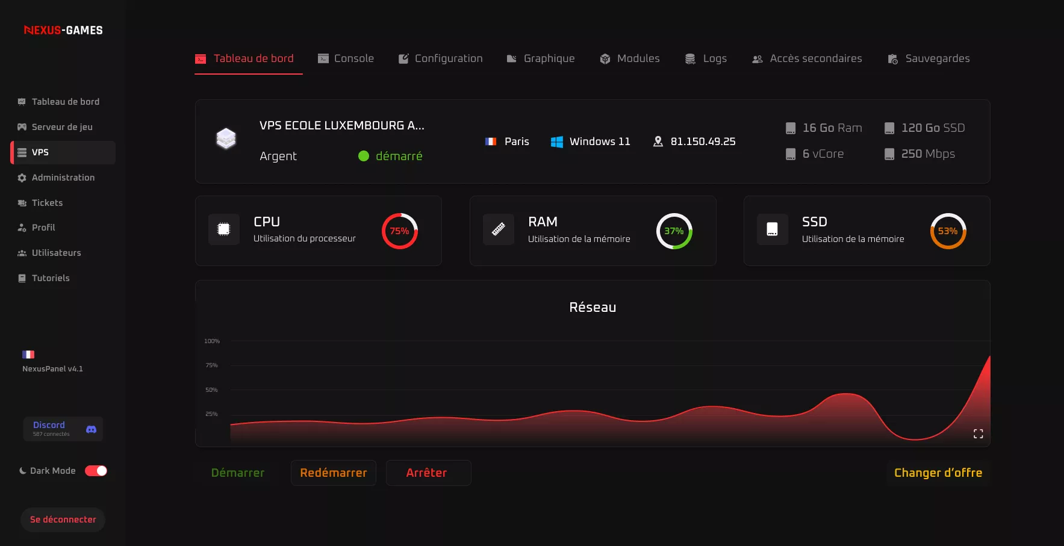Click the CPU chip icon

[x=224, y=229]
